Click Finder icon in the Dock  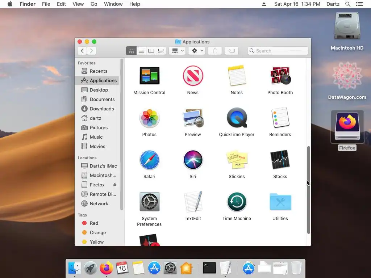coord(75,268)
